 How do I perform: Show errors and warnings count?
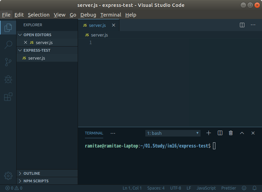coord(14,188)
